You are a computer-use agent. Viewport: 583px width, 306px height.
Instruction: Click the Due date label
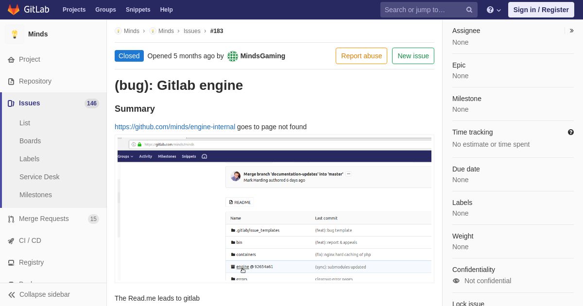point(466,169)
